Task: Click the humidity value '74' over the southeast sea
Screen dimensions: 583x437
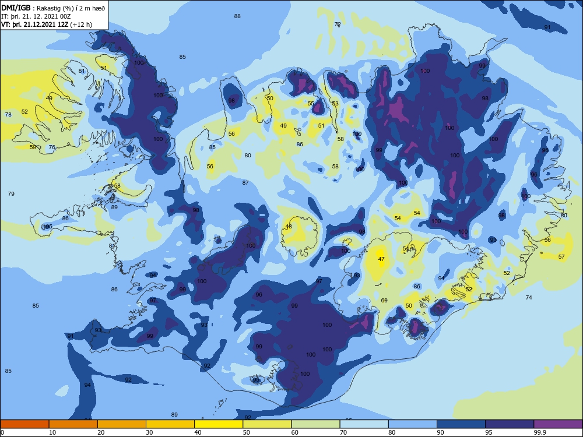Action: [529, 297]
